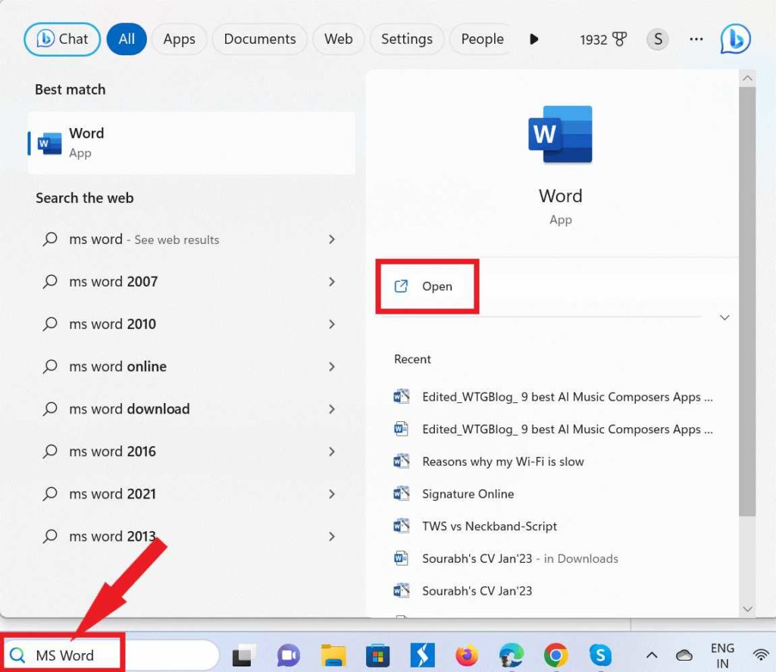Select the Word App best match result
The image size is (776, 672).
(x=192, y=143)
